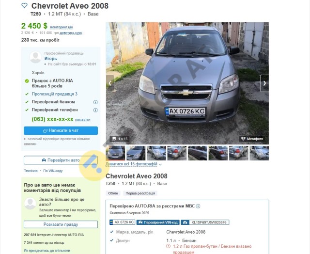Viewport: 310px width, 254px height.
Task: Click the Перевірений VIN-код badge
Action: pos(158,222)
